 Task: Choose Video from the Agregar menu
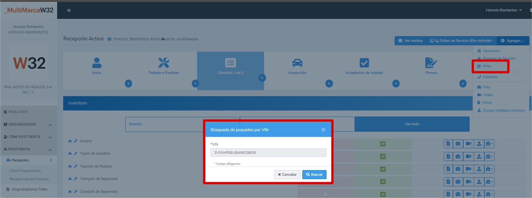pyautogui.click(x=485, y=95)
